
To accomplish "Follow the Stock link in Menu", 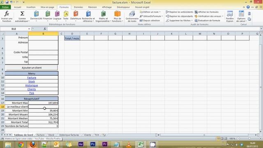I will point(32,81).
